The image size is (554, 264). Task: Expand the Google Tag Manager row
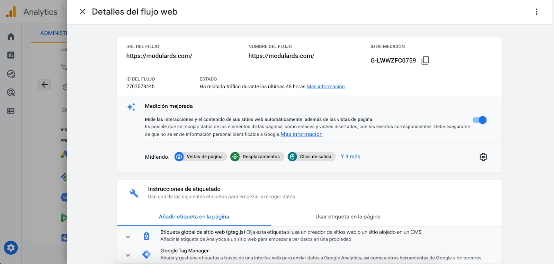pyautogui.click(x=128, y=255)
